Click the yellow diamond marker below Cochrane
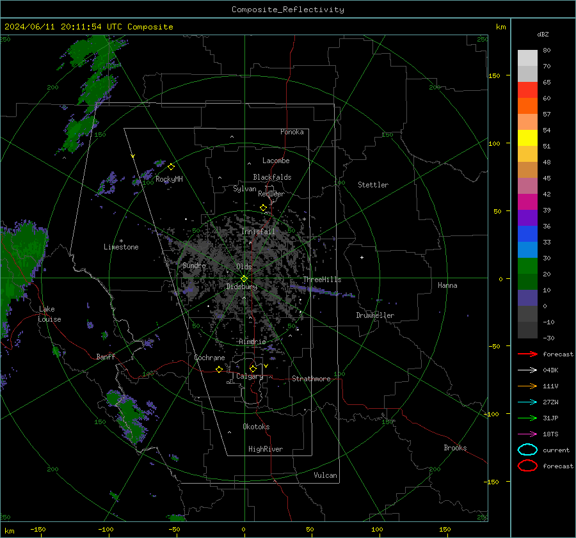The width and height of the screenshot is (576, 538). click(220, 369)
